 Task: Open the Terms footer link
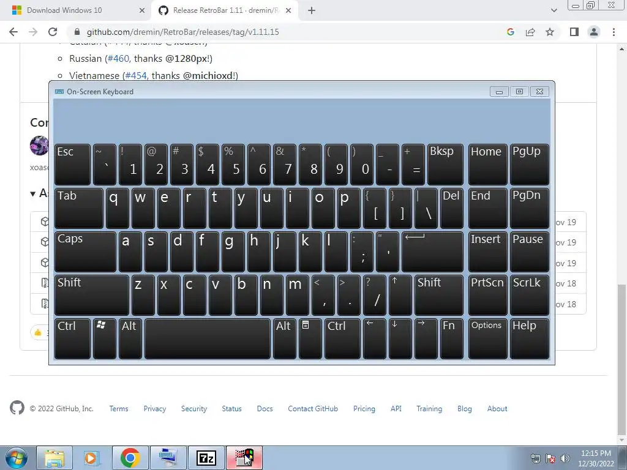point(119,408)
